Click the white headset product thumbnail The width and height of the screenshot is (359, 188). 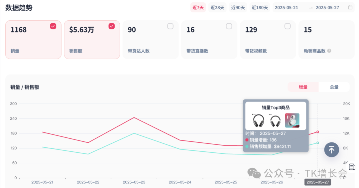coord(292,120)
